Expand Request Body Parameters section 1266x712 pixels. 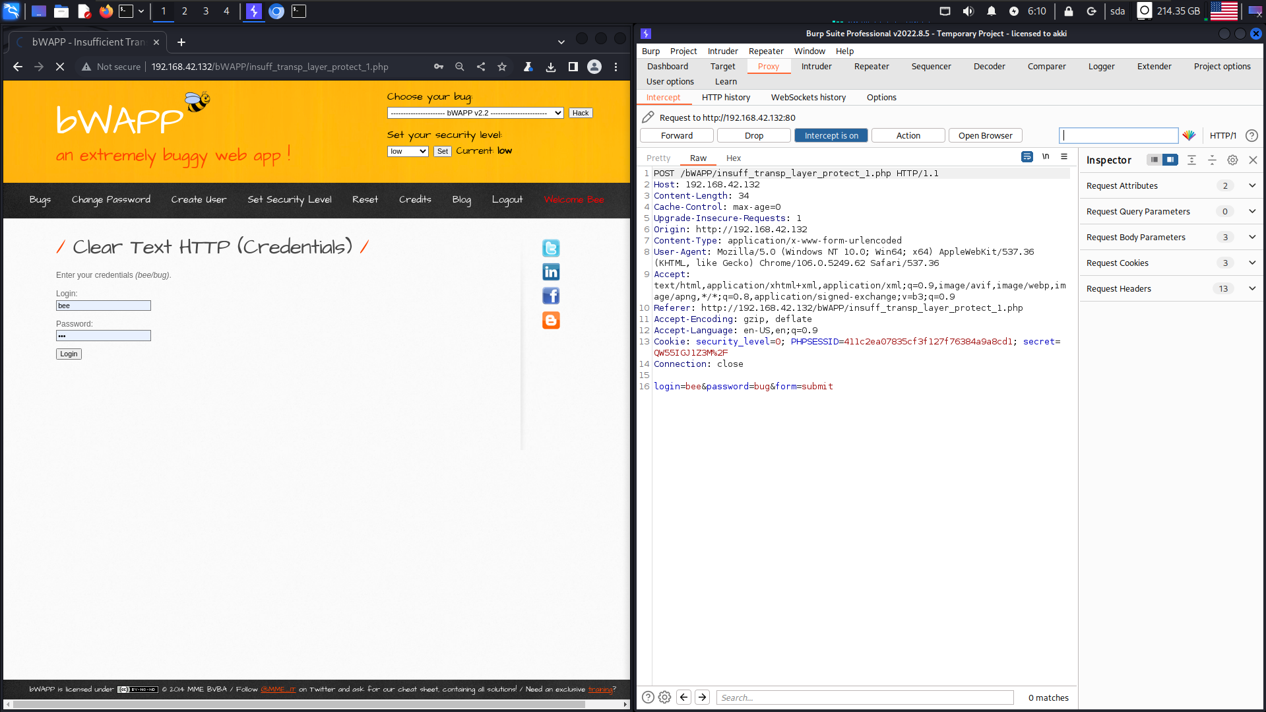1251,237
